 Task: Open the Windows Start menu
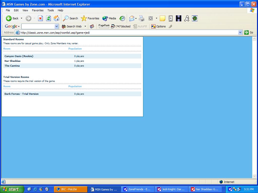coord(12,189)
